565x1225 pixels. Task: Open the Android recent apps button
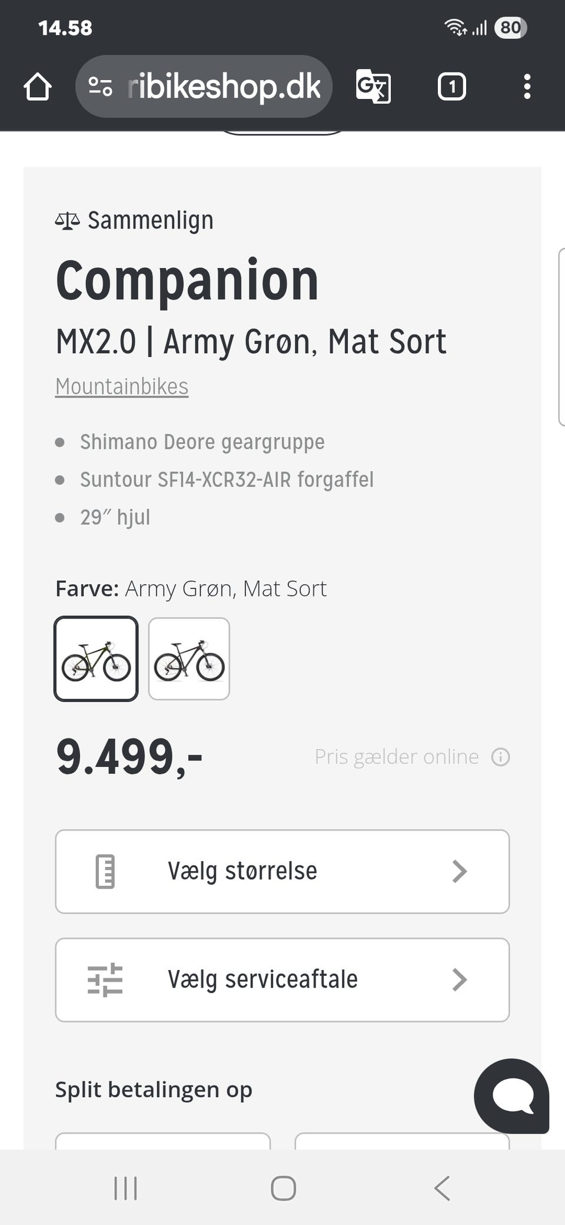[125, 1188]
